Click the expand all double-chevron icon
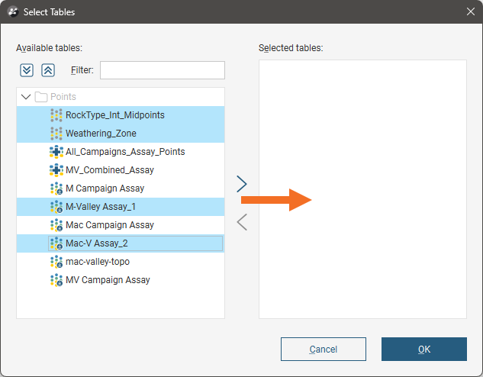This screenshot has height=377, width=483. pyautogui.click(x=27, y=70)
